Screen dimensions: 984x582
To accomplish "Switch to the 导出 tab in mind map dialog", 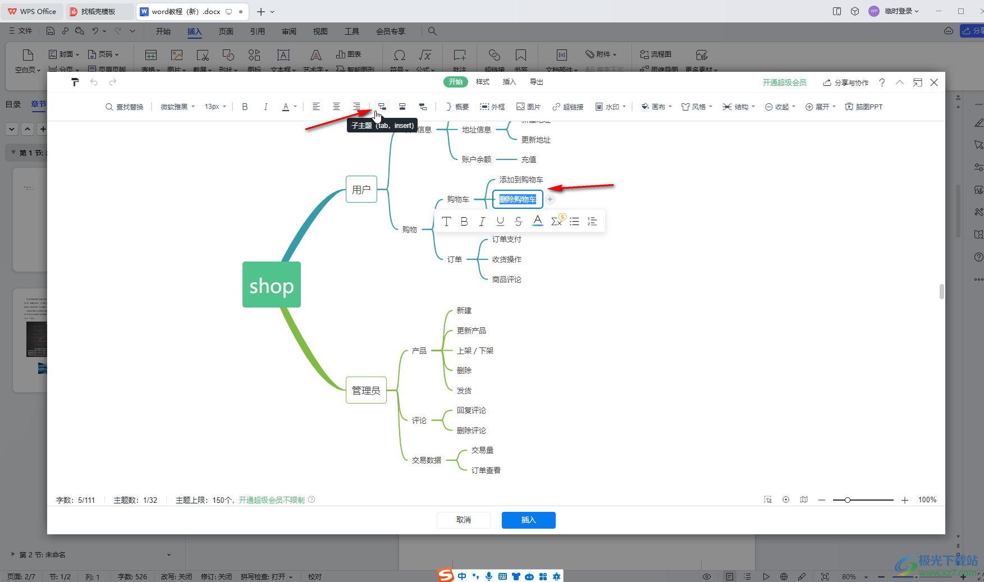I will tap(537, 82).
